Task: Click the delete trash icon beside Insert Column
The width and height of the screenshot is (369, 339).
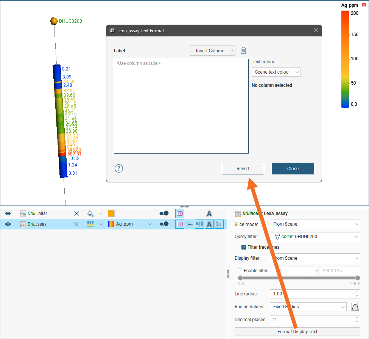Action: (x=243, y=50)
